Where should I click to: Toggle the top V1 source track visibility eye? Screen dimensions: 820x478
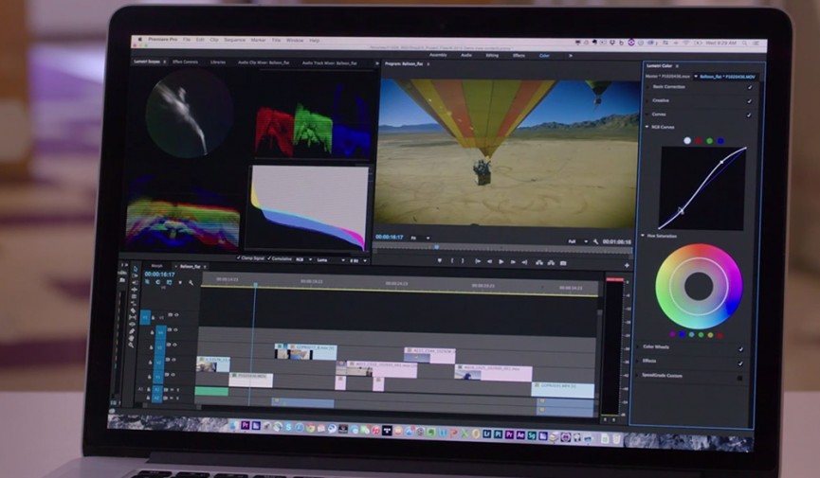click(x=176, y=315)
